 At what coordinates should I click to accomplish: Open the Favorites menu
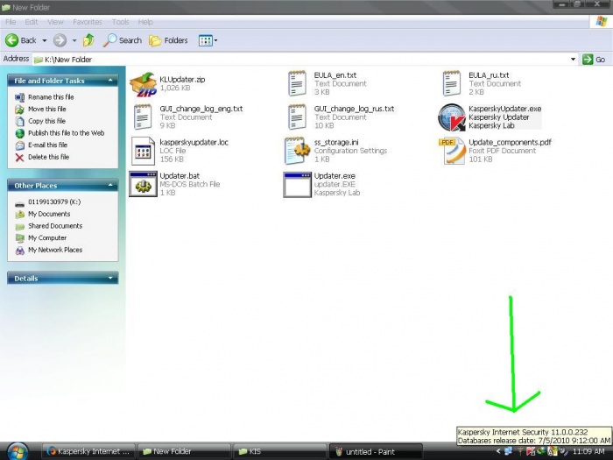(88, 22)
